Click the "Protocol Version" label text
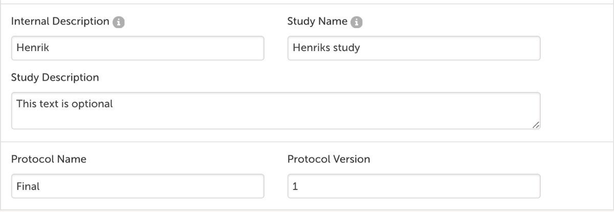 (329, 159)
